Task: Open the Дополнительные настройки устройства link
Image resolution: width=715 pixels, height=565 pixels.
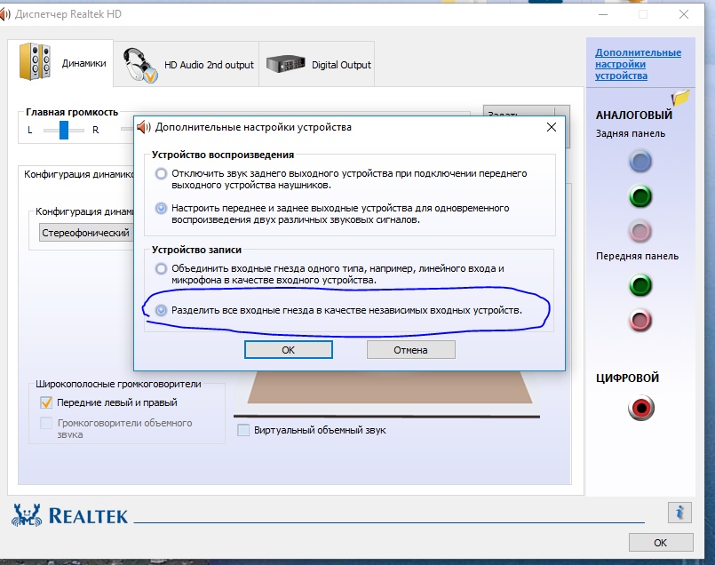Action: coord(638,64)
